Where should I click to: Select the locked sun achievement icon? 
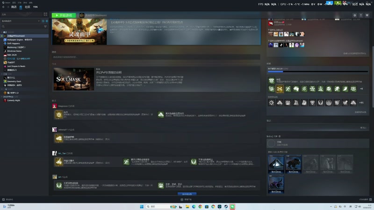[272, 103]
